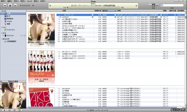Expand the iPod Touch tree item
The width and height of the screenshot is (187, 112).
click(x=3, y=35)
